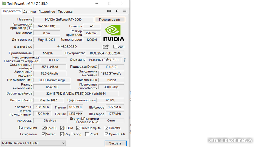Image resolution: width=259 pixels, height=147 pixels.
Task: Click the BIOS version 94.06.25.00.BD field
Action: click(x=67, y=47)
